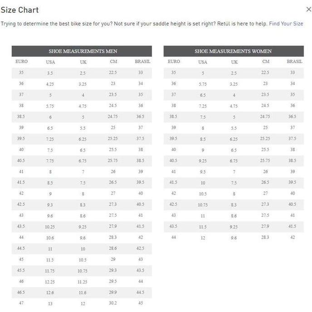Click the CM column header in men's table

click(113, 62)
